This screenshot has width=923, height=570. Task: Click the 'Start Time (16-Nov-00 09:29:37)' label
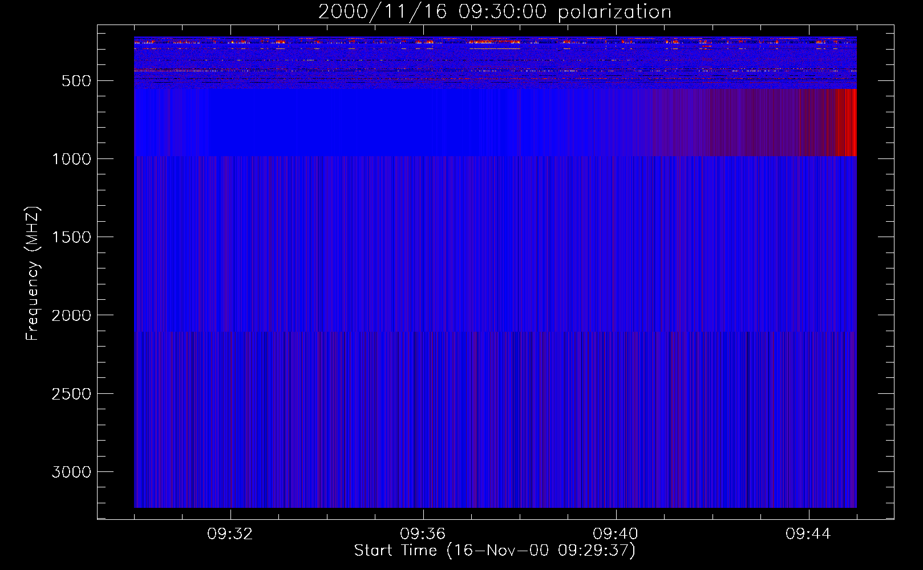pos(495,551)
